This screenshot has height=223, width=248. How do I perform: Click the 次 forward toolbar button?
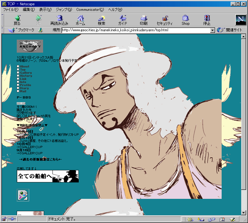coord(38,20)
